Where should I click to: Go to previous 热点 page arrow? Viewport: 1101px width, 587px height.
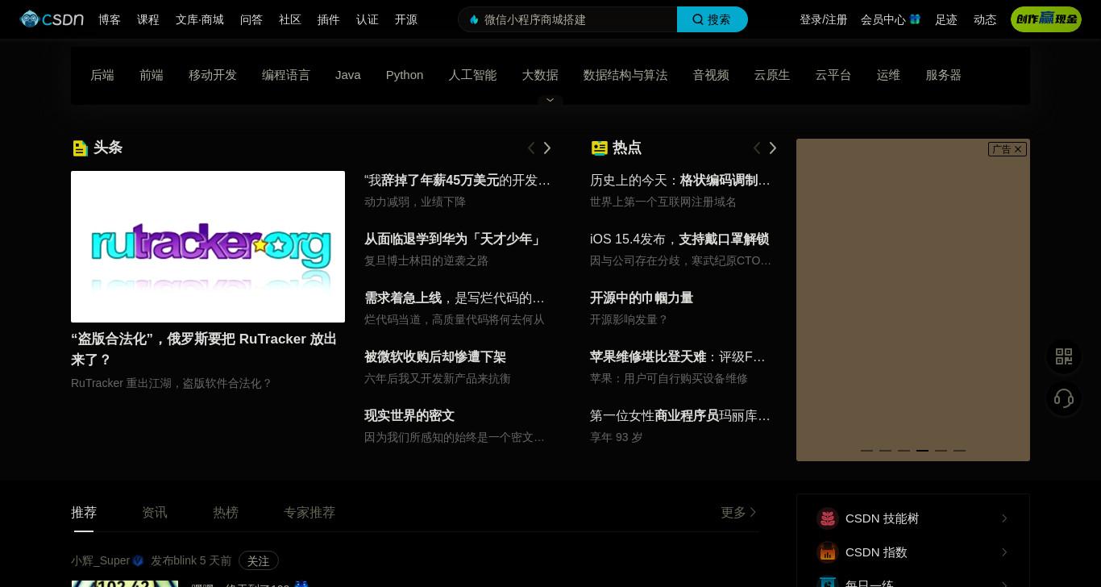(757, 148)
